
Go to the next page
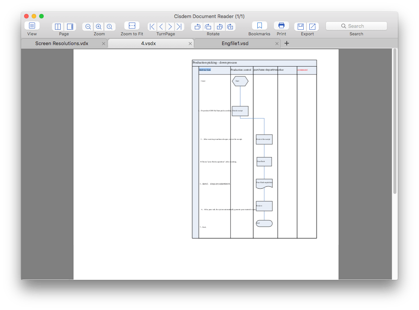pos(170,26)
